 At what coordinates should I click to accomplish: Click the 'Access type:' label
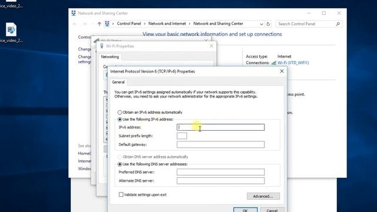point(257,57)
